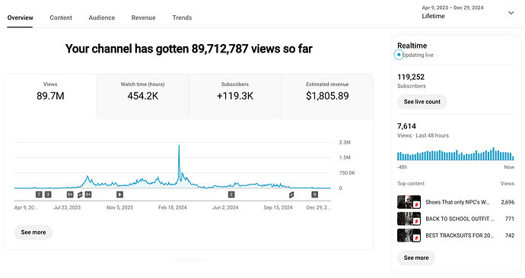Click the 9+ marker left of the Shorts icon

[x=70, y=194]
